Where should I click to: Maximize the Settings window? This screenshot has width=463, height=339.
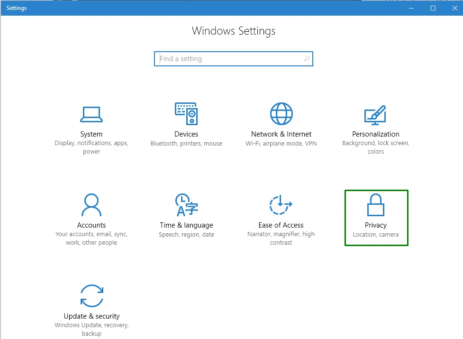click(433, 8)
